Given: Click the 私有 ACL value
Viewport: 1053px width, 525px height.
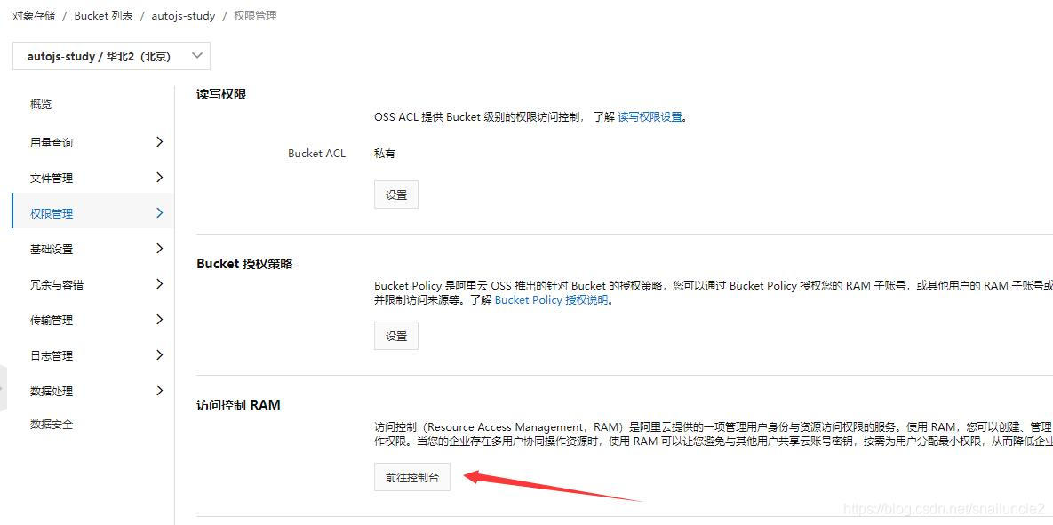Looking at the screenshot, I should pos(385,153).
